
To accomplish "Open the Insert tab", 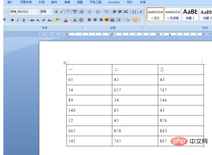I will (x=10, y=2).
